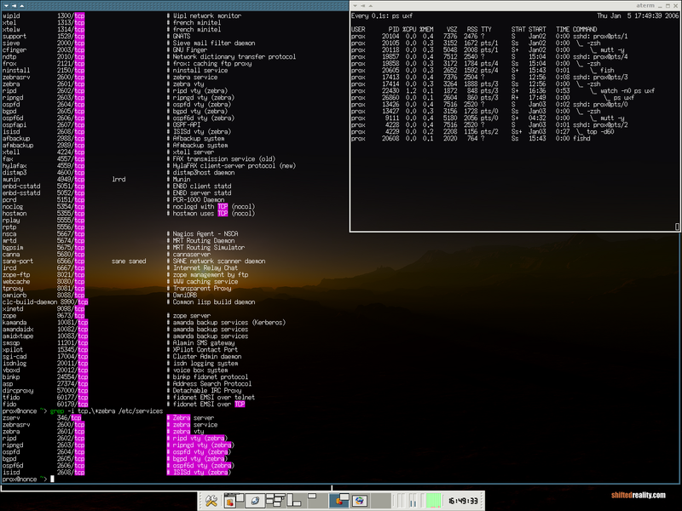This screenshot has height=511, width=682.
Task: Click the 'sane saned' alias text
Action: pyautogui.click(x=129, y=261)
